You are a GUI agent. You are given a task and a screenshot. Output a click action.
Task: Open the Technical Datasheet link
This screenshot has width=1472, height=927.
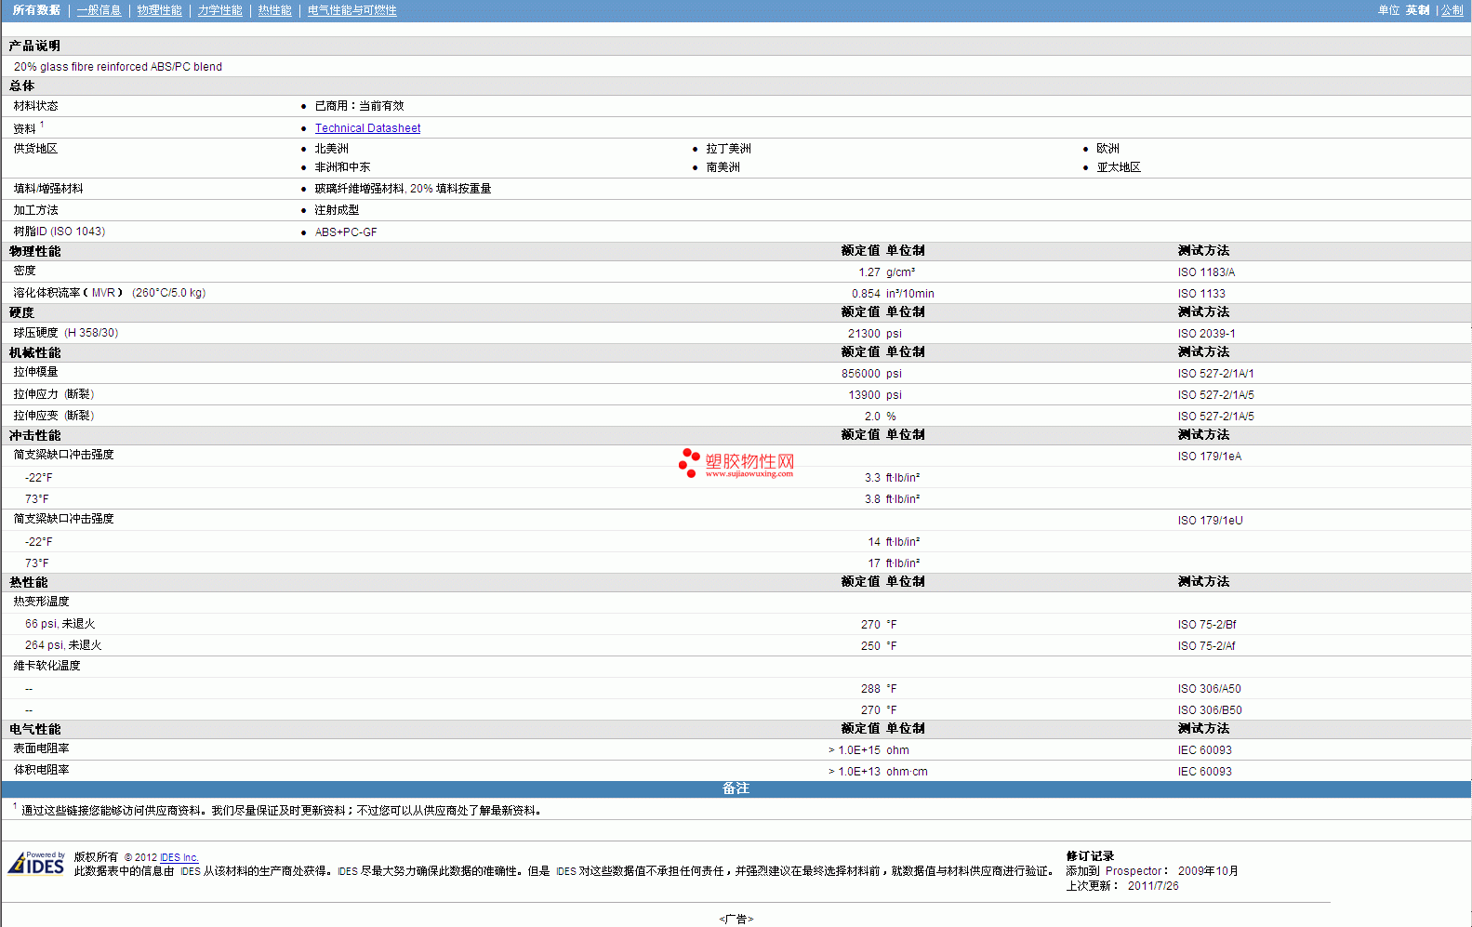pyautogui.click(x=367, y=128)
